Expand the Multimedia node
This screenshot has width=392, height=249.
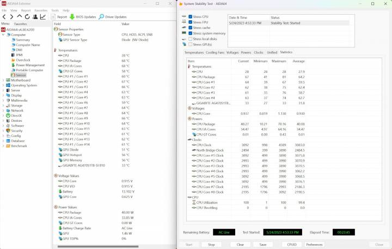coord(3,101)
